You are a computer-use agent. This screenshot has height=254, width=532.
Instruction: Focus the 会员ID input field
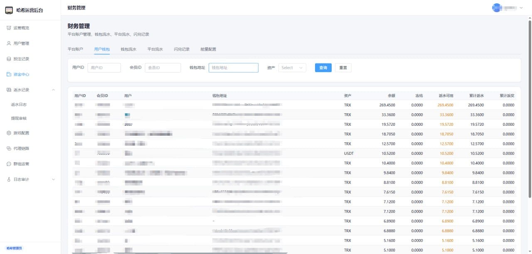[163, 68]
